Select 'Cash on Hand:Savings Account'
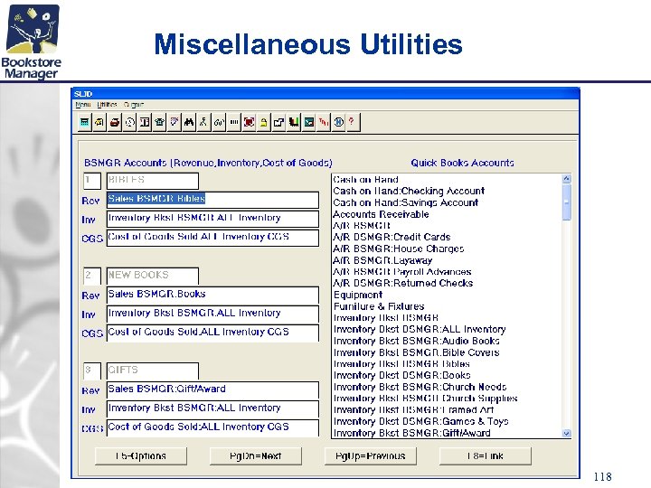 406,202
